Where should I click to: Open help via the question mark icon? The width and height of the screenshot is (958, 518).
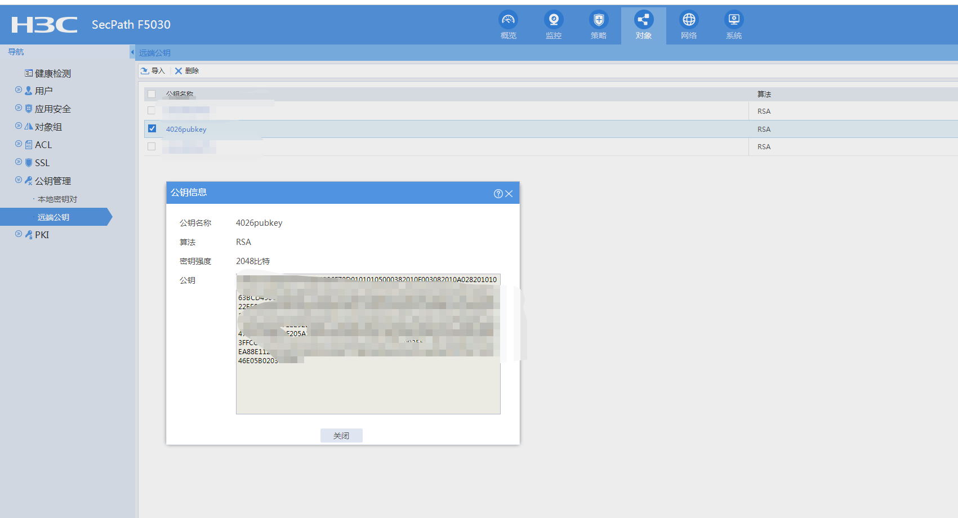498,193
